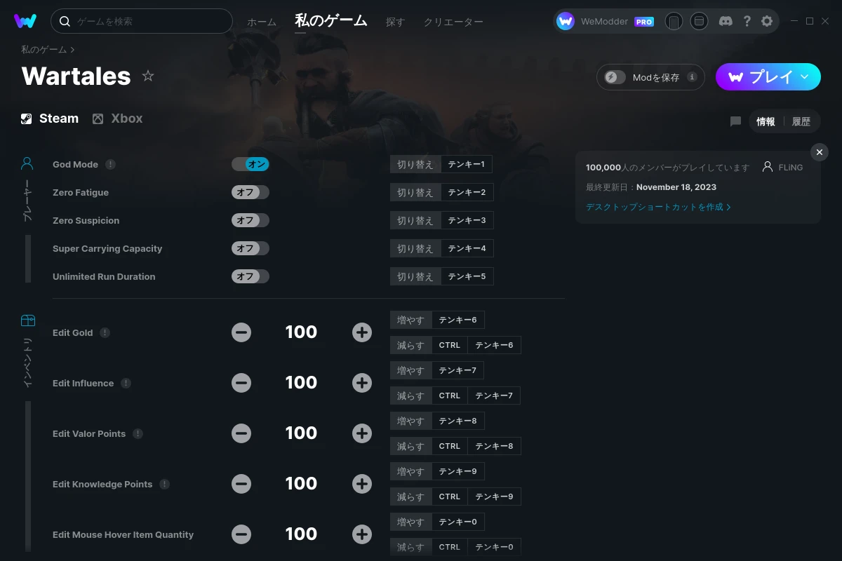Decrease Edit Valor Points with minus

pos(241,433)
